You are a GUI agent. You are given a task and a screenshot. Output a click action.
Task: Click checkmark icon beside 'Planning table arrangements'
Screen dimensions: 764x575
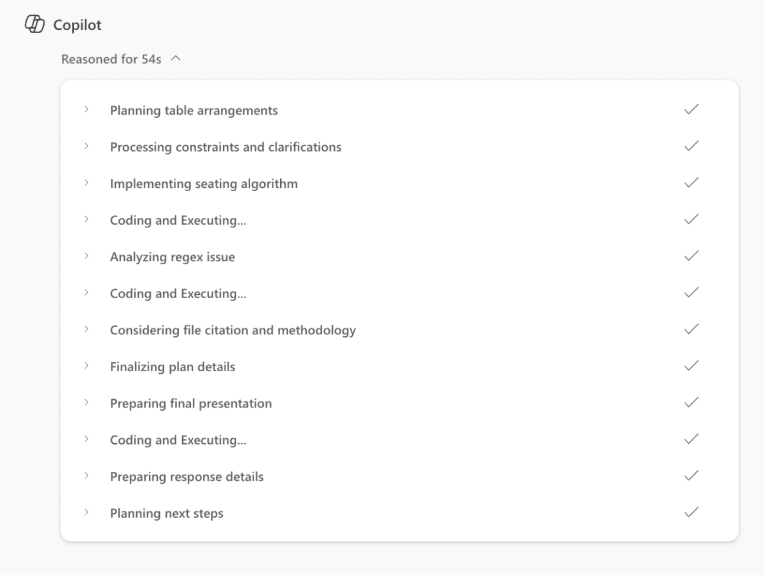pos(691,110)
